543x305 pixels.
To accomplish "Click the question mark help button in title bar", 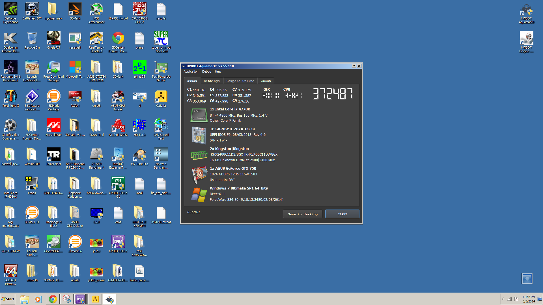I will pyautogui.click(x=354, y=66).
